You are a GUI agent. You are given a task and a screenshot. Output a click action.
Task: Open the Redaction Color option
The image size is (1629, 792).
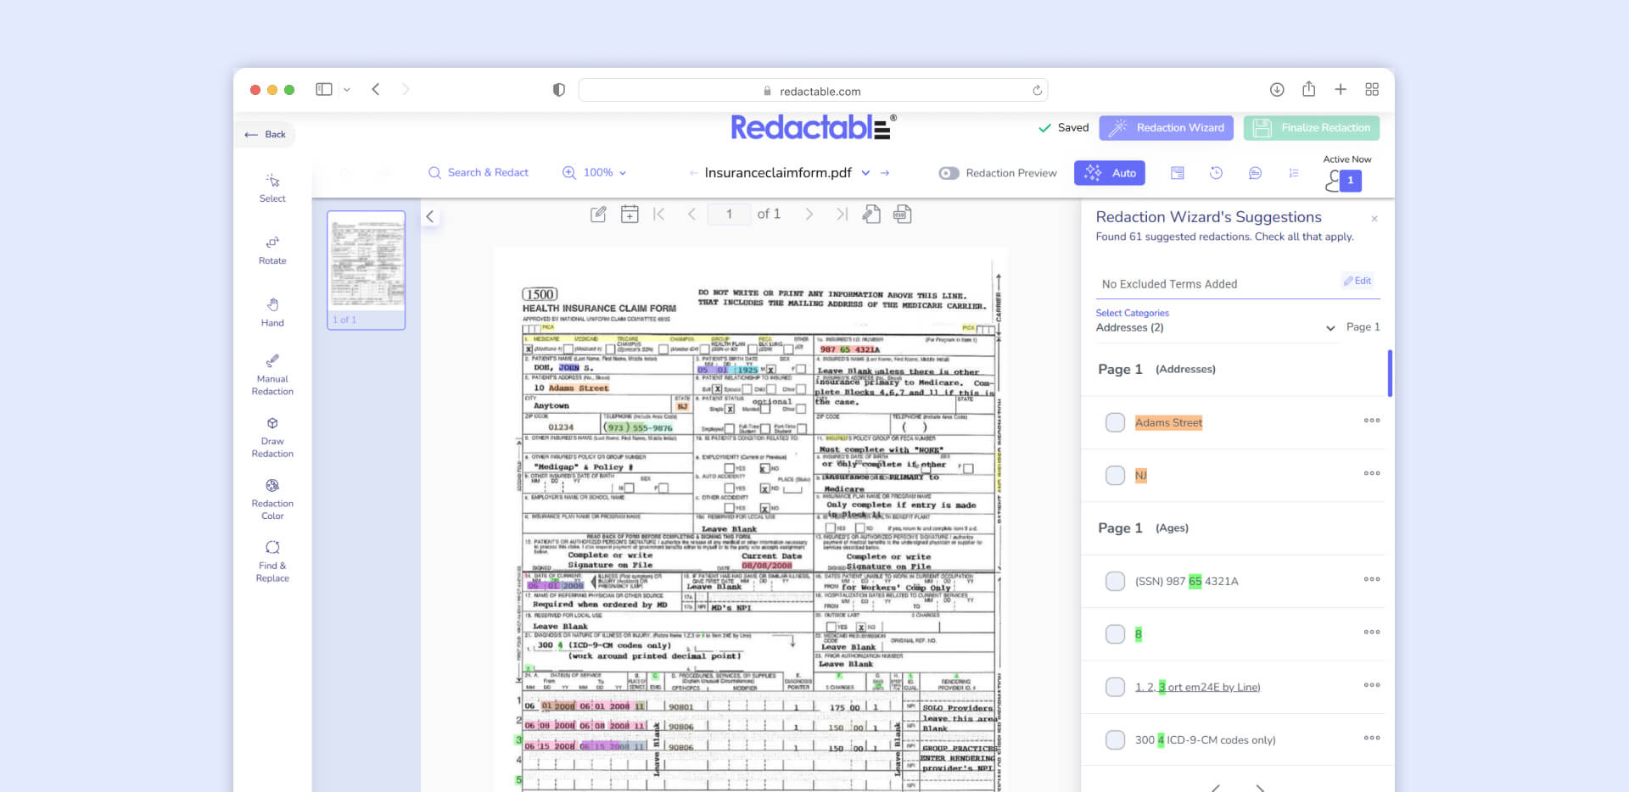click(272, 499)
